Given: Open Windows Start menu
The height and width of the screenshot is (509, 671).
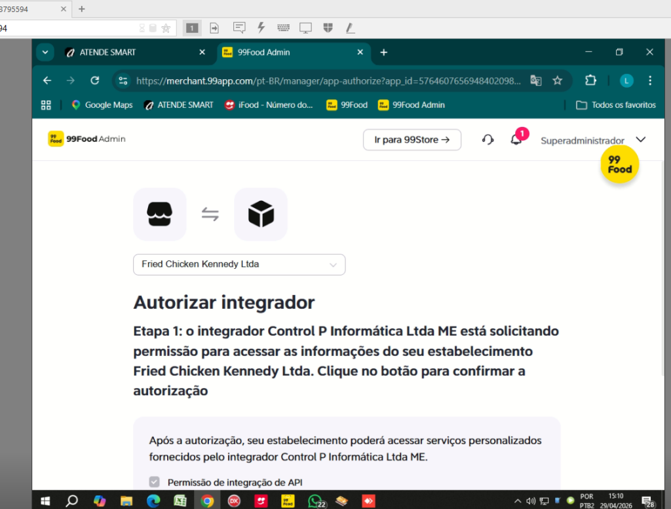Looking at the screenshot, I should 45,501.
